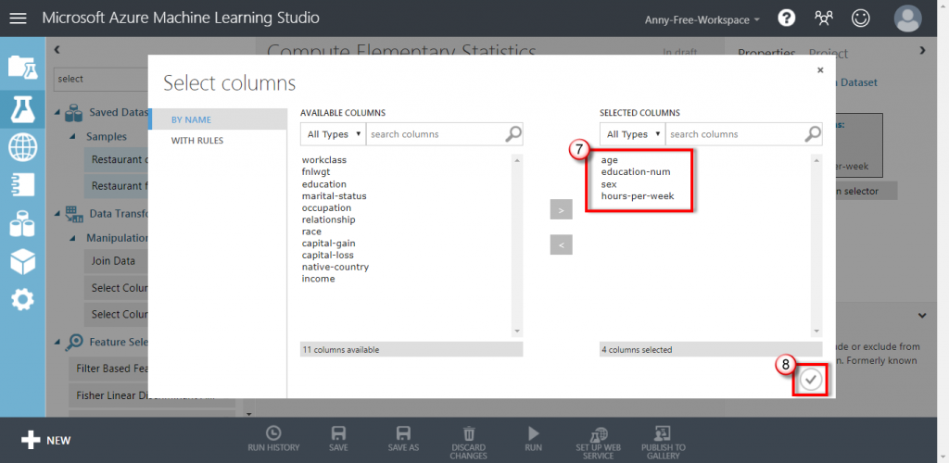Image resolution: width=949 pixels, height=463 pixels.
Task: Confirm selection with the checkmark button
Action: click(x=811, y=380)
